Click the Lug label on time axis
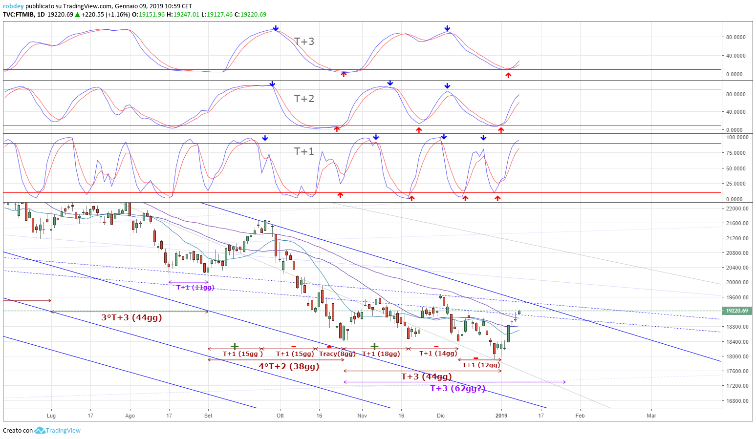This screenshot has height=439, width=756. tap(51, 416)
